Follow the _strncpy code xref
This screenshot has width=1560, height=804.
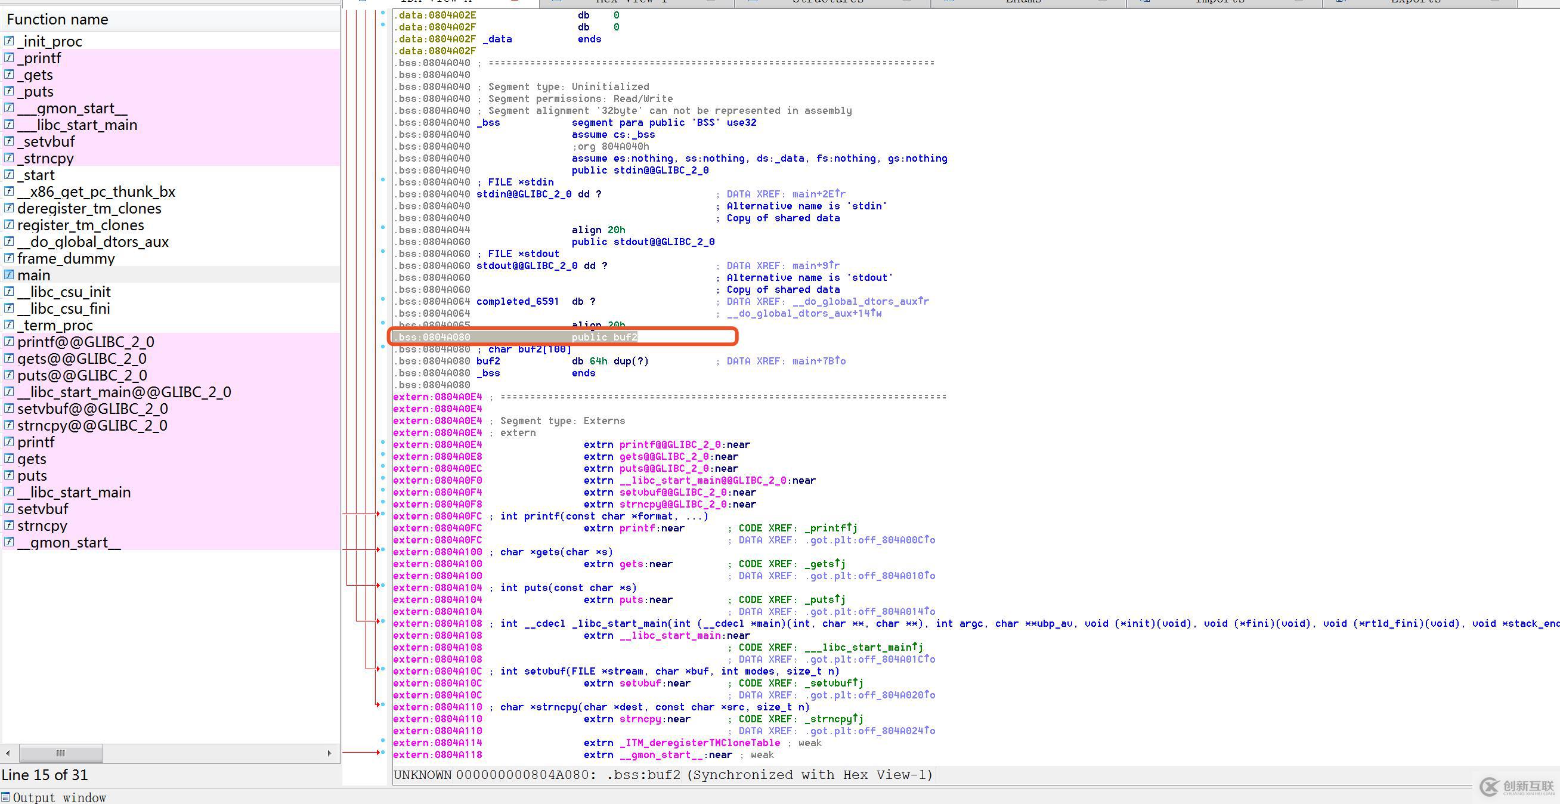point(834,719)
